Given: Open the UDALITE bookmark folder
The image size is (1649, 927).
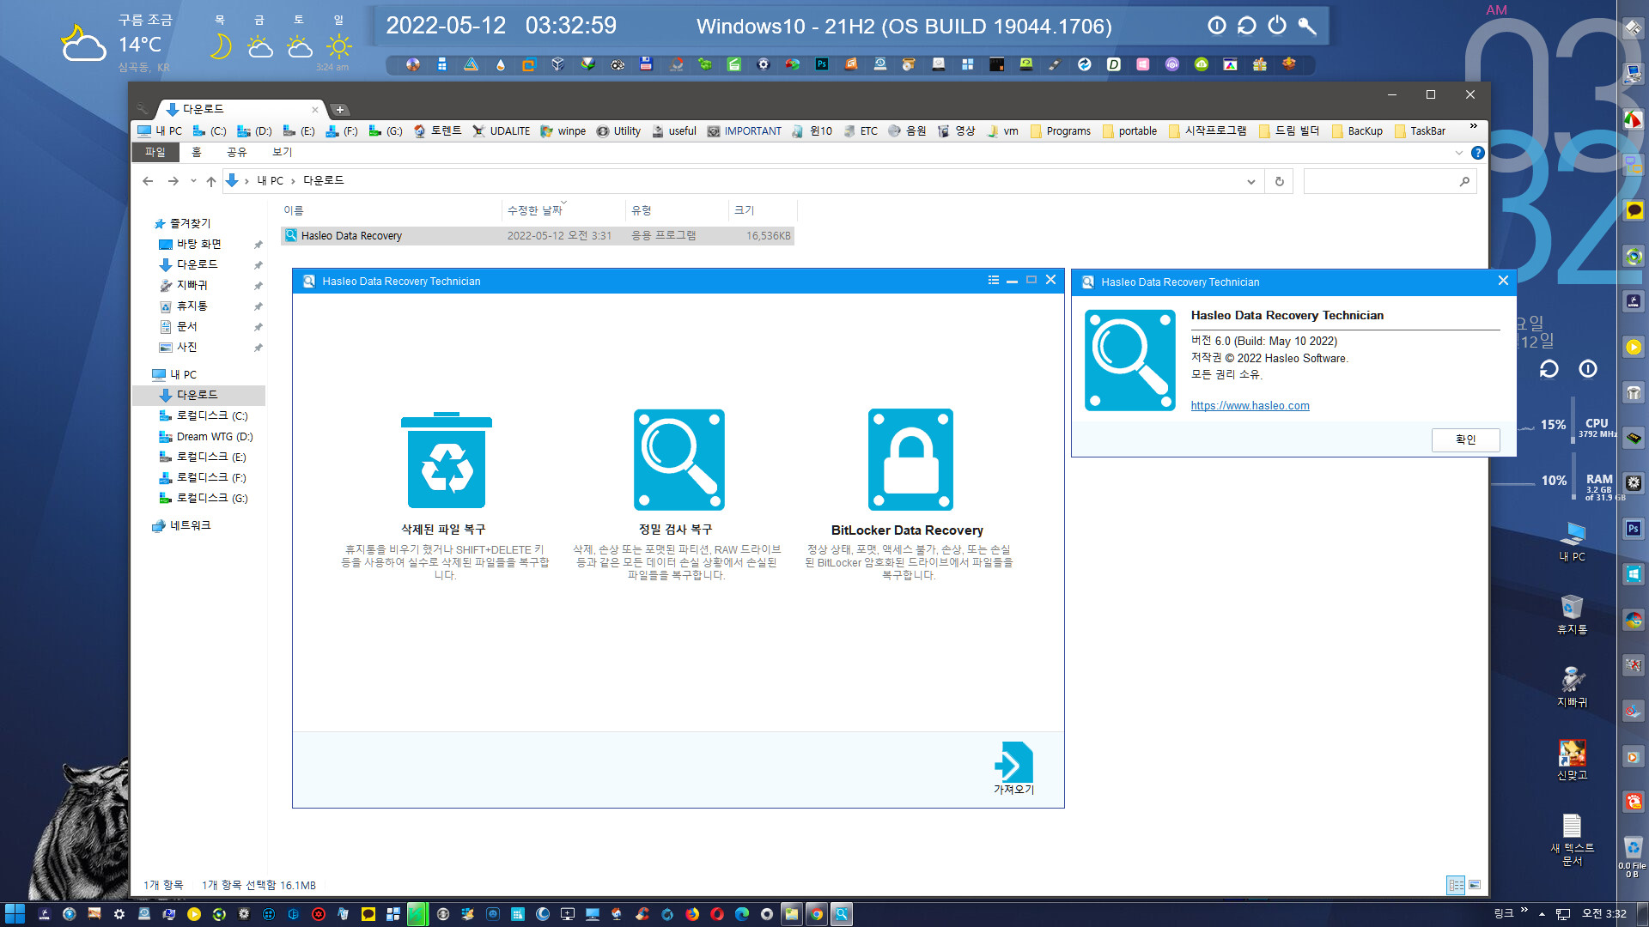Looking at the screenshot, I should (501, 131).
